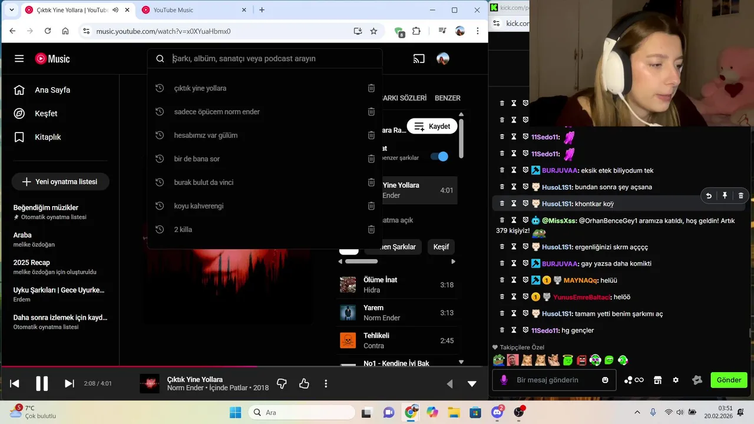Click the YouTube Music logo

[x=52, y=59]
